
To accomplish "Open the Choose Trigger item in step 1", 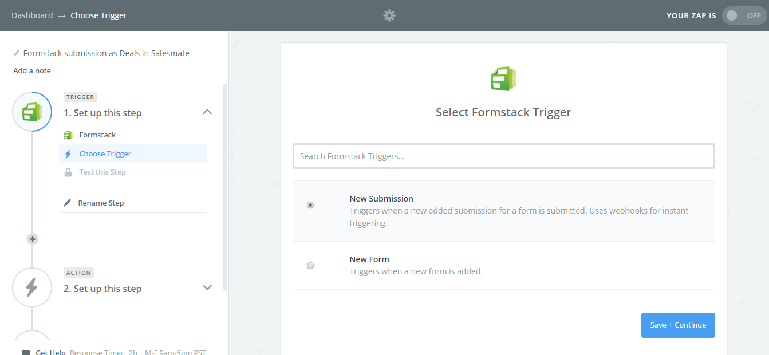I will point(133,154).
